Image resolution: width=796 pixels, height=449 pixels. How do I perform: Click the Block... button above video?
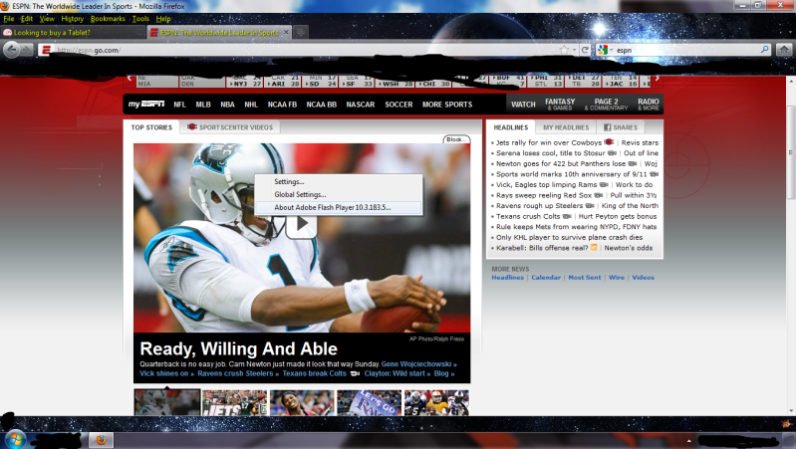(x=456, y=139)
